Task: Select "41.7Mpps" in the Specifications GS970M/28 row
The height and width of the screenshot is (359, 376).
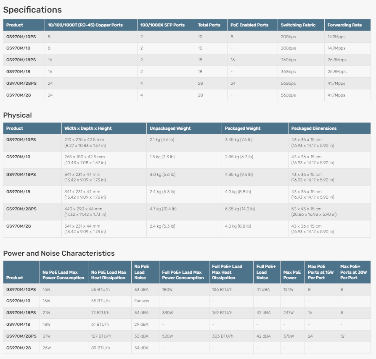Action: (336, 95)
